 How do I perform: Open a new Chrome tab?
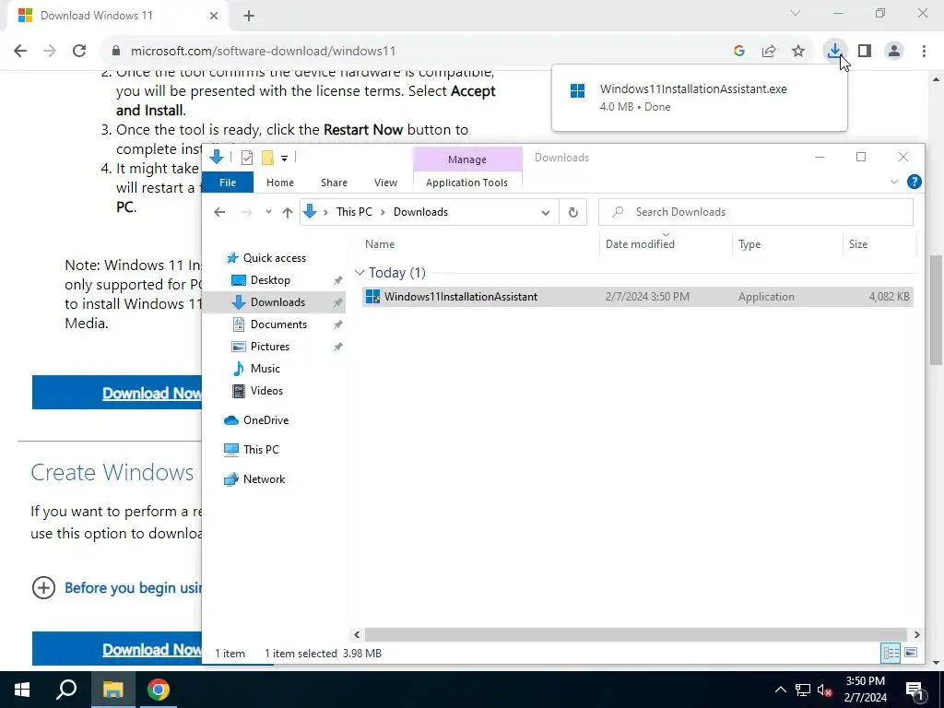[x=249, y=17]
